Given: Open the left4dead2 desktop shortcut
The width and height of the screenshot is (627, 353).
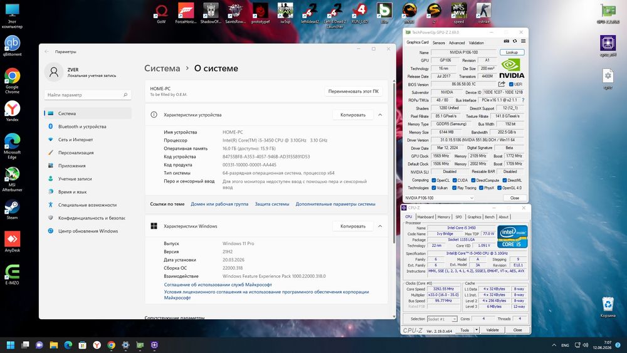Looking at the screenshot, I should pyautogui.click(x=310, y=13).
